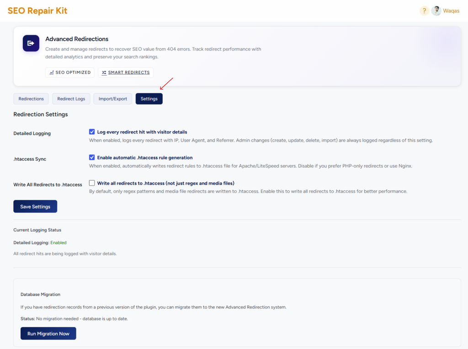The height and width of the screenshot is (349, 468).
Task: Click the Save Settings button
Action: point(35,206)
